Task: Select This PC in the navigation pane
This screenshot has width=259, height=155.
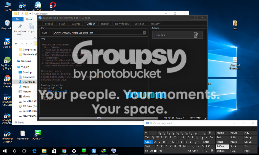Action: [x=23, y=67]
